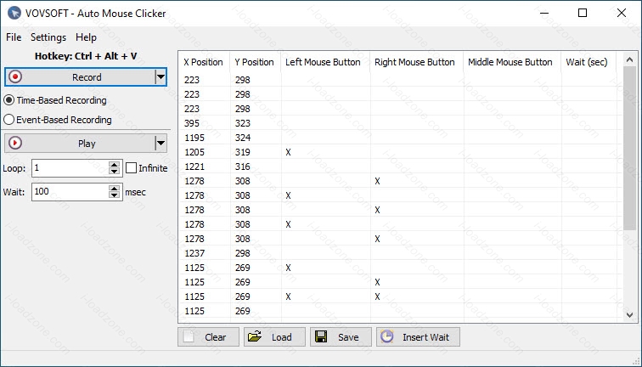Increase the Wait msec value with up arrow

pyautogui.click(x=115, y=188)
